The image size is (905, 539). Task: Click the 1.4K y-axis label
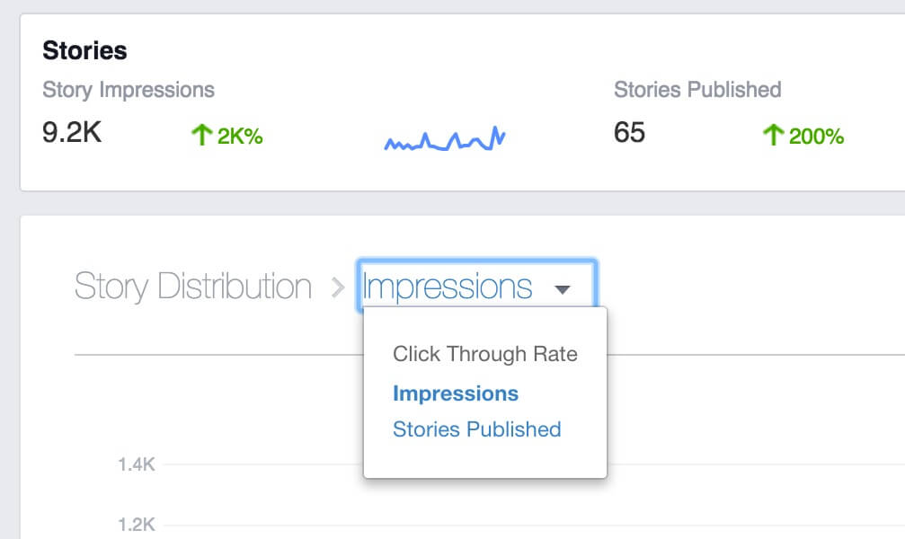[x=136, y=464]
